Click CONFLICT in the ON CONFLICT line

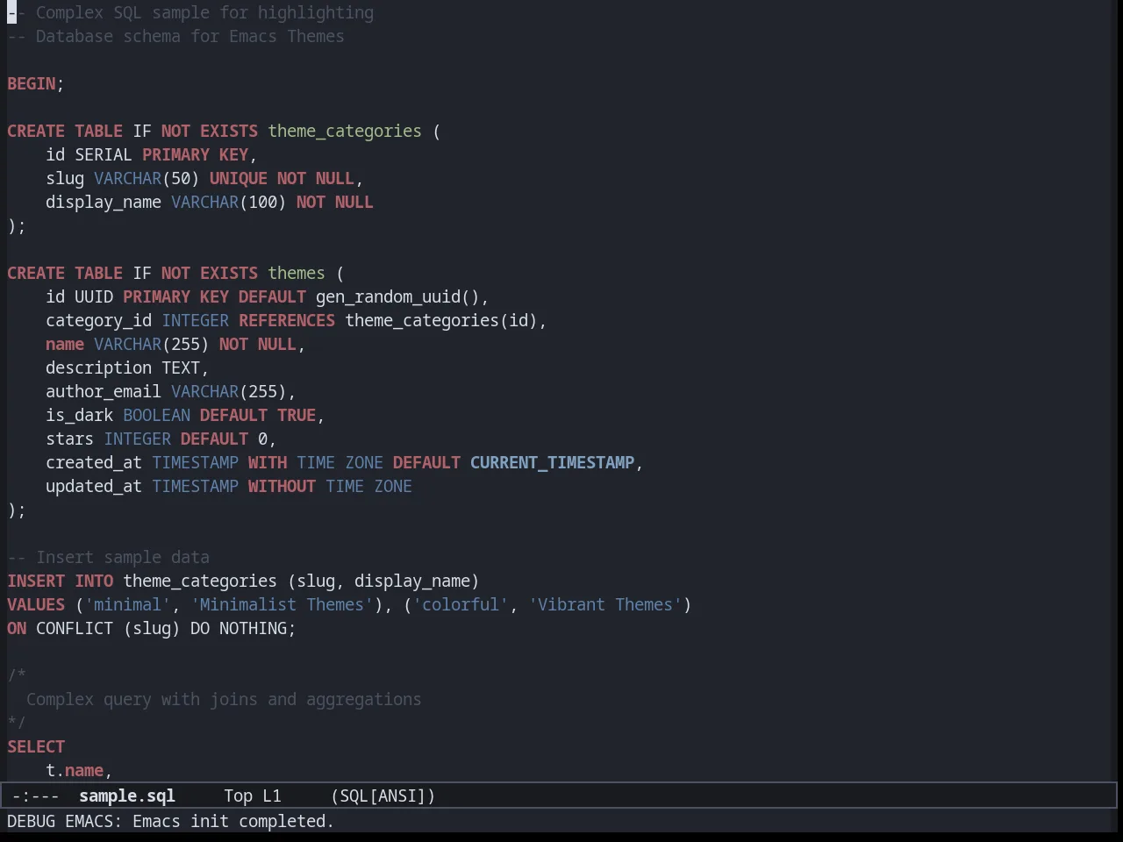coord(75,628)
